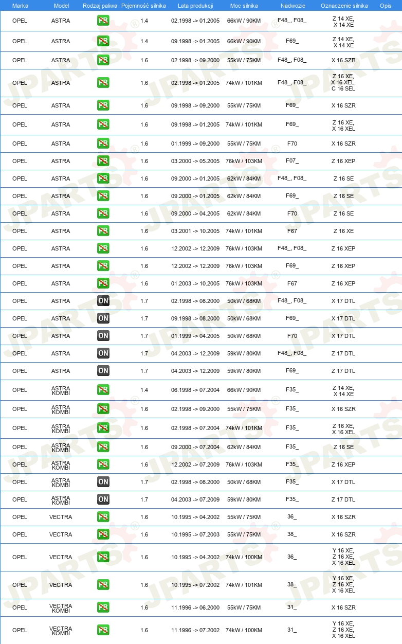Click the date cell "03.2001 -> 10.2005"
This screenshot has width=402, height=644.
(x=195, y=231)
